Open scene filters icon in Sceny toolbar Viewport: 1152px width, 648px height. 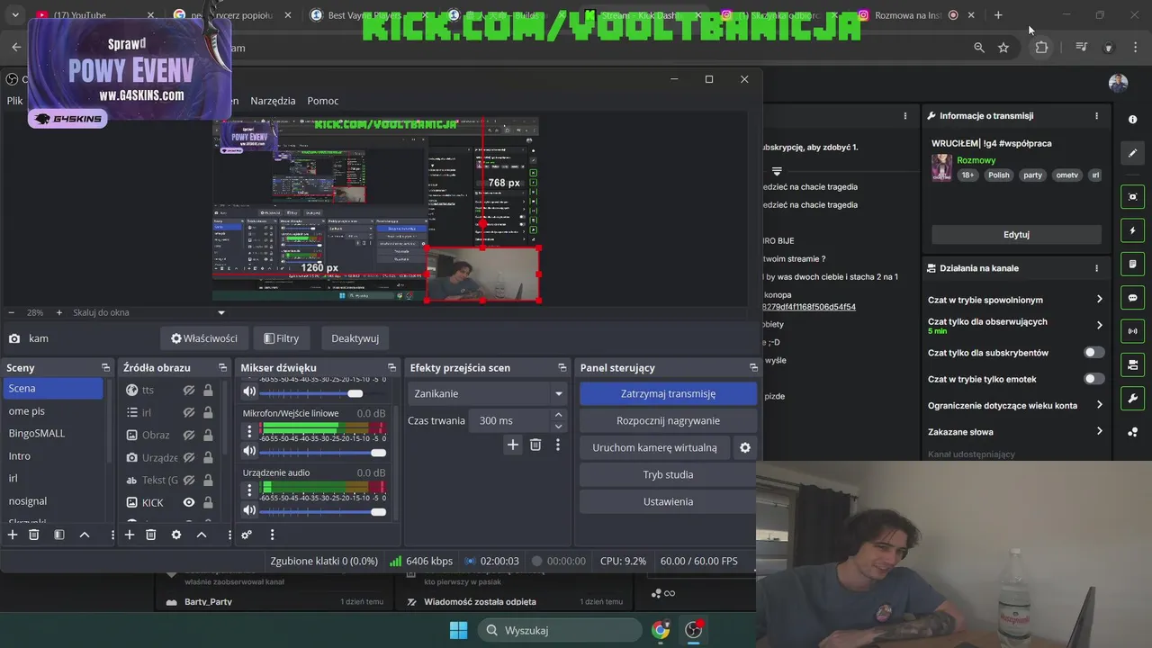(59, 535)
